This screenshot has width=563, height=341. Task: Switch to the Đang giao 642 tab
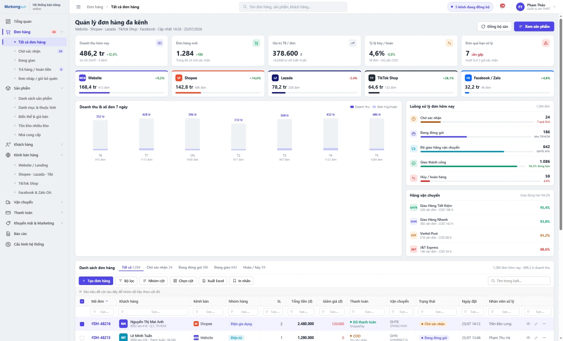(x=225, y=267)
